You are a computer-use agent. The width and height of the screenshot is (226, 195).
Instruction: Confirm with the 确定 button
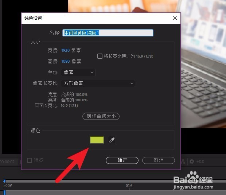pos(122,160)
